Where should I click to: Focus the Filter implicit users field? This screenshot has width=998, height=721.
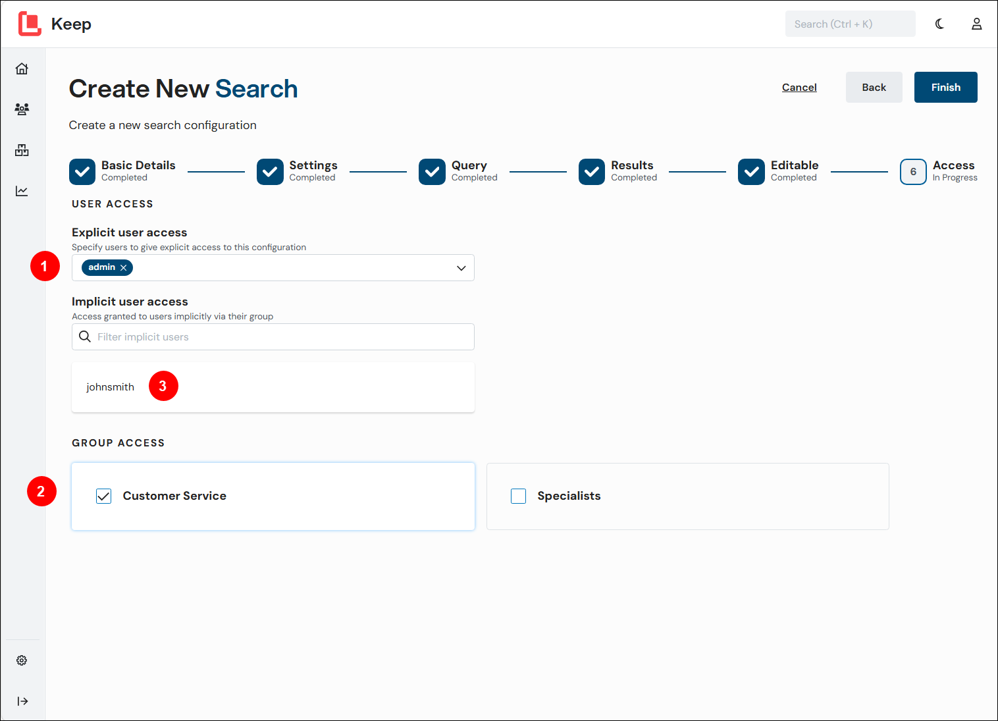click(273, 336)
